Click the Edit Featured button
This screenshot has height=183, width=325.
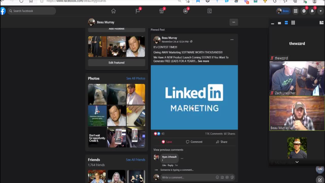coord(117,63)
